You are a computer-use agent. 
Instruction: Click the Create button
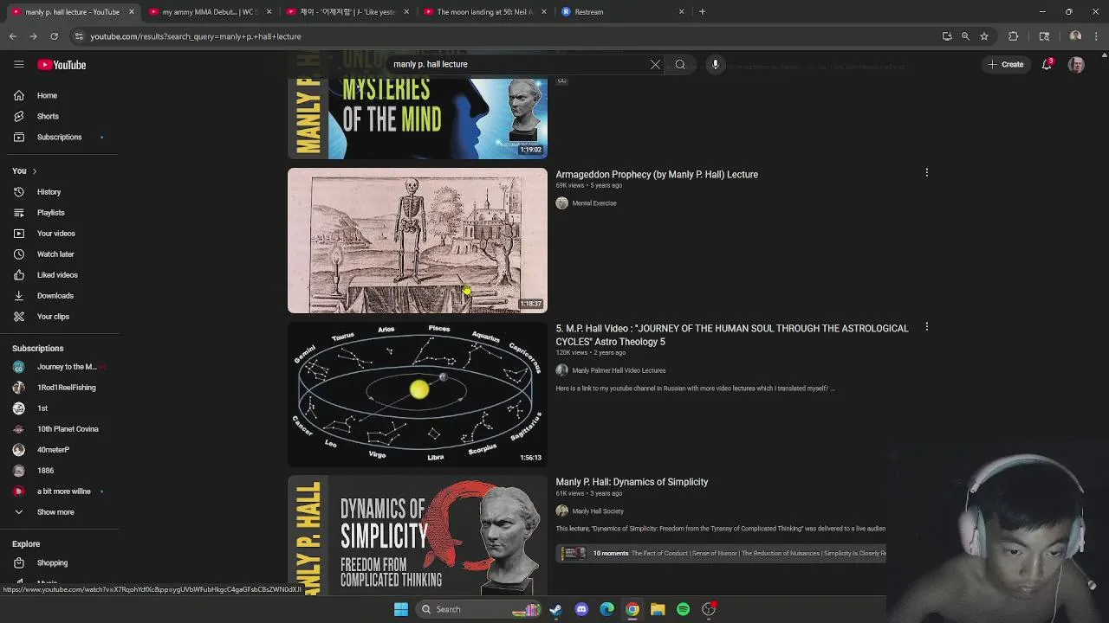click(x=1006, y=65)
